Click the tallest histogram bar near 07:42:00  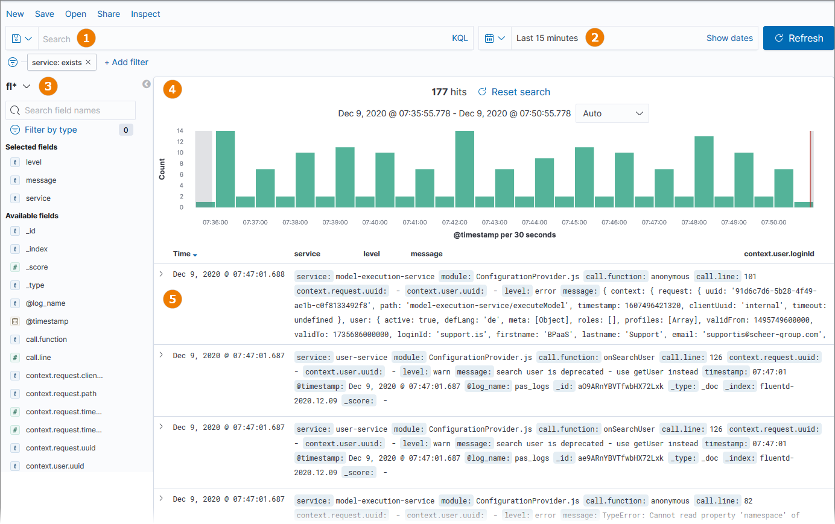point(465,169)
